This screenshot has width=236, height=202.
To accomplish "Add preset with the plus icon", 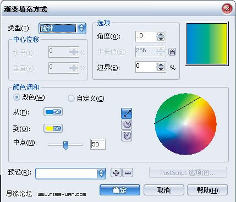I will click(x=116, y=173).
